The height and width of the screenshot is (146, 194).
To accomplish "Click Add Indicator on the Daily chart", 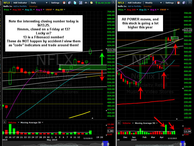I will coord(20,3).
